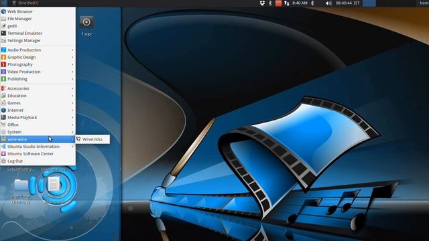This screenshot has height=241, width=429.
Task: Open the volume speaker icon
Action: coord(328,3)
